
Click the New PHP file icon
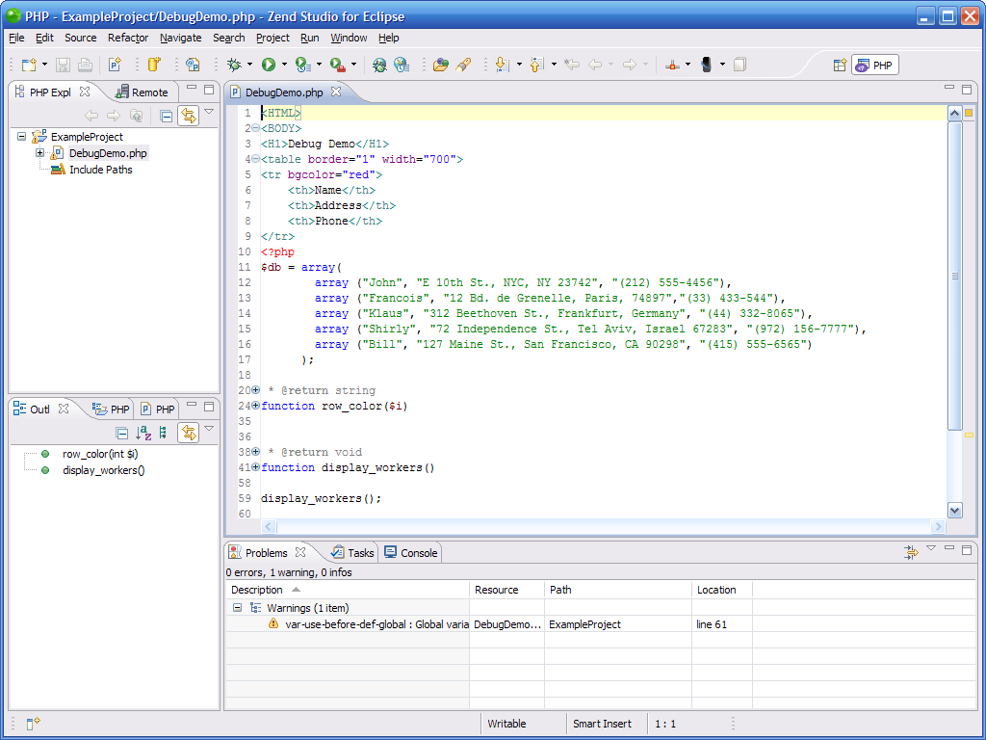point(115,65)
